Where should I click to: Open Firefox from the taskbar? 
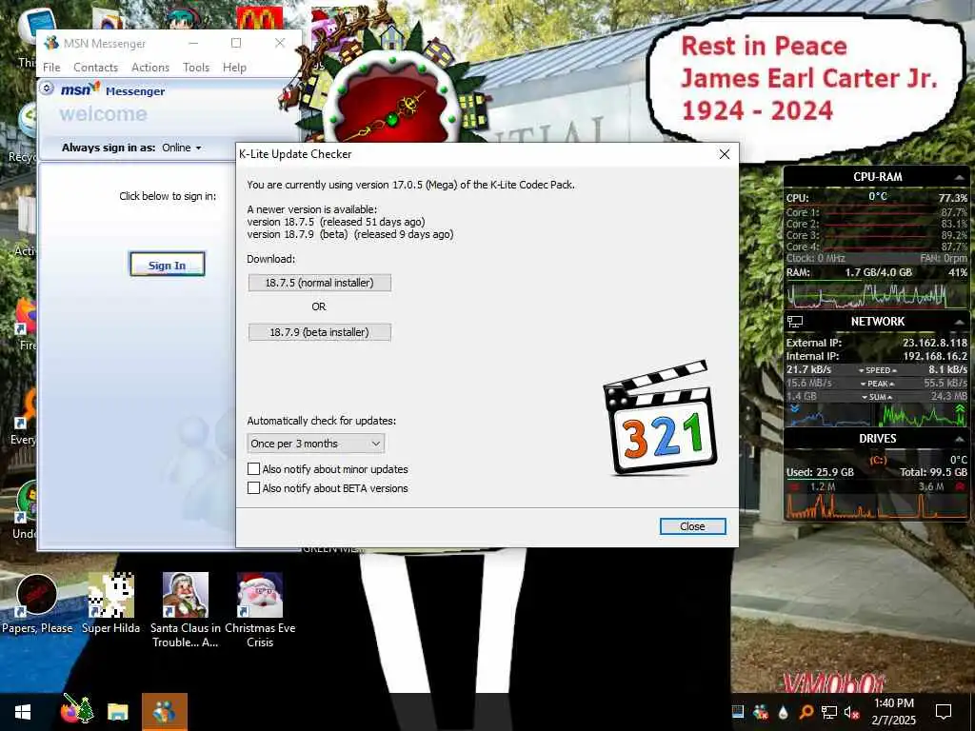(x=76, y=711)
